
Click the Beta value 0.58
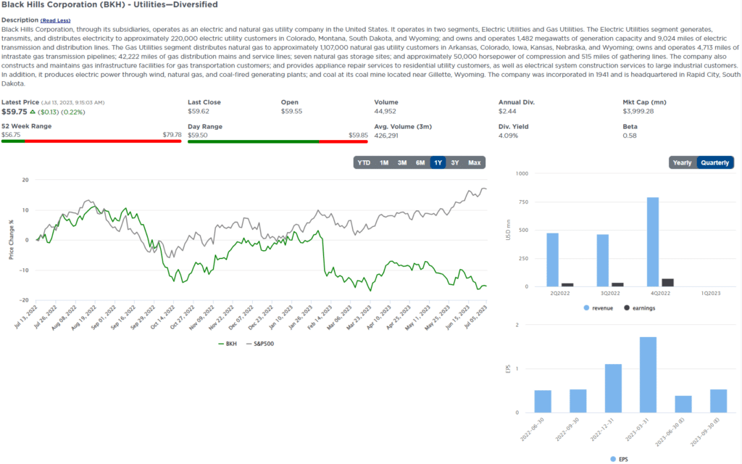[x=630, y=136]
